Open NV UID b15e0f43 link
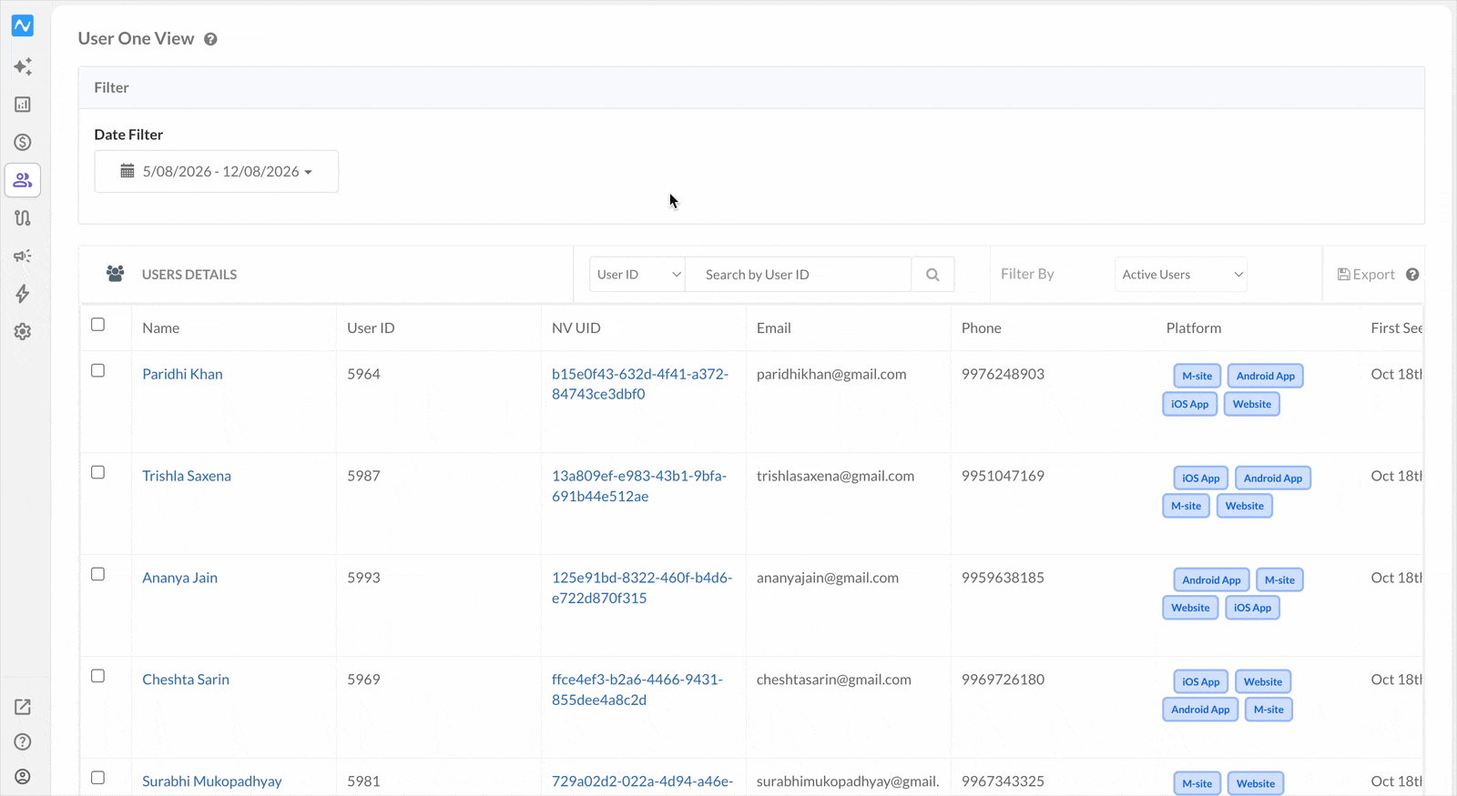 pyautogui.click(x=640, y=384)
